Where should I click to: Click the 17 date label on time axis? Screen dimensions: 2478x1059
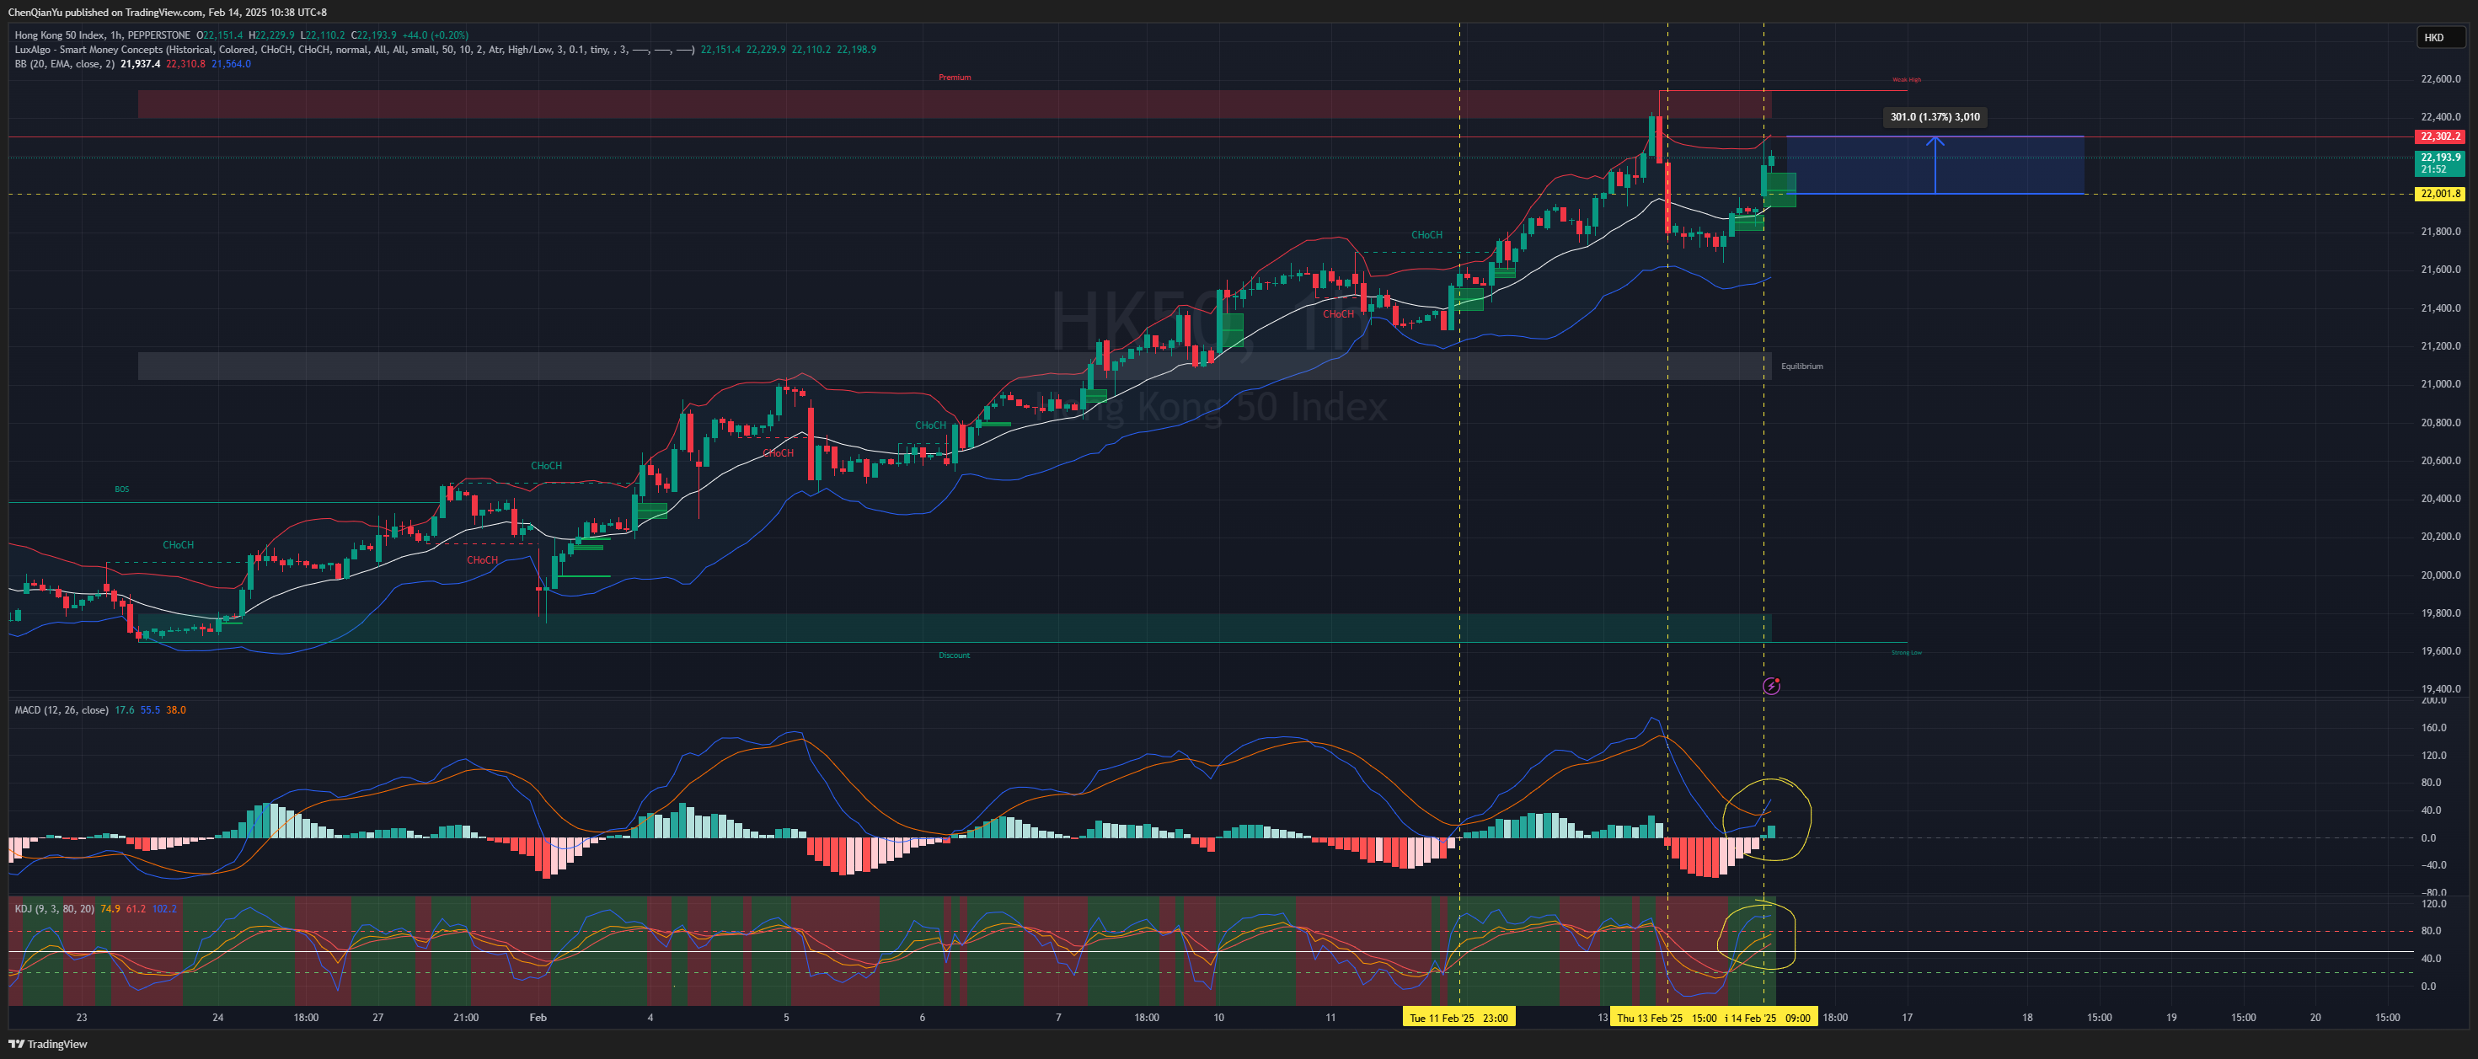(1907, 1017)
